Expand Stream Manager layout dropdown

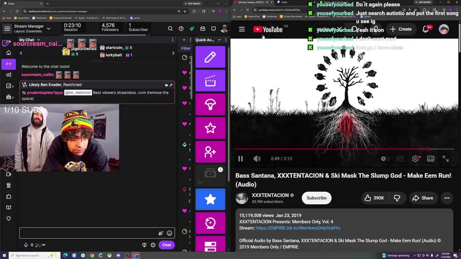point(49,29)
